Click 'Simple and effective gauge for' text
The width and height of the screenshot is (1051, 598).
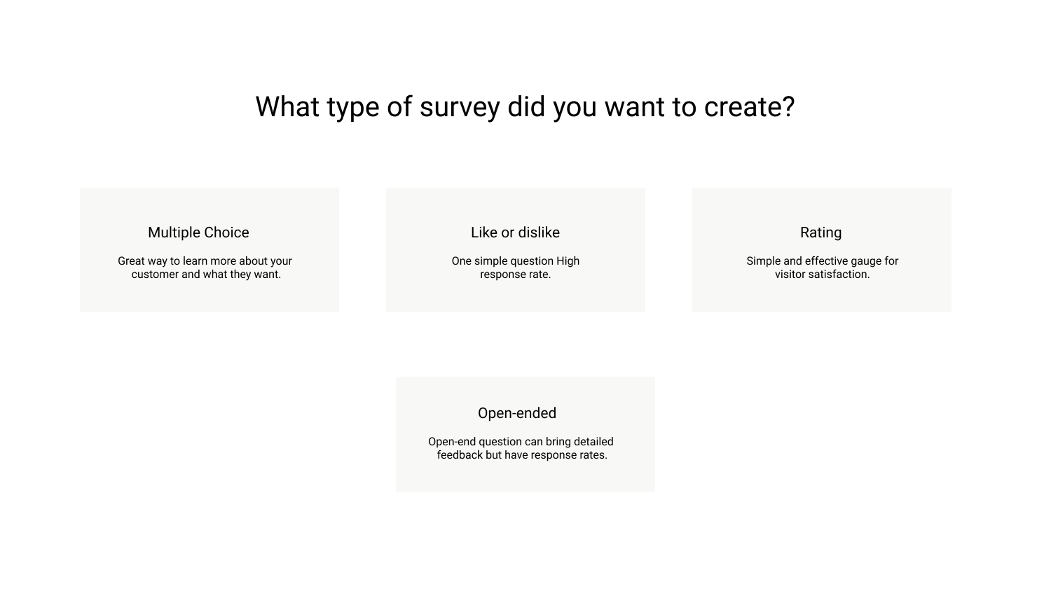pos(822,261)
